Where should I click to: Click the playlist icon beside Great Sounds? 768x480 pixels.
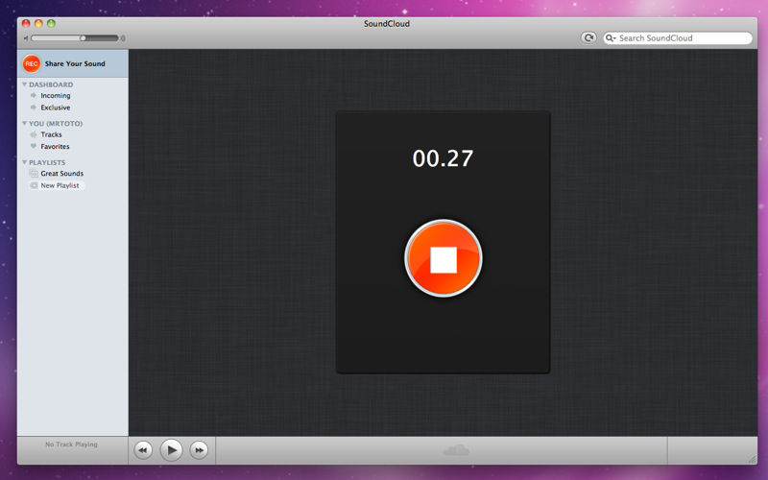pyautogui.click(x=34, y=174)
